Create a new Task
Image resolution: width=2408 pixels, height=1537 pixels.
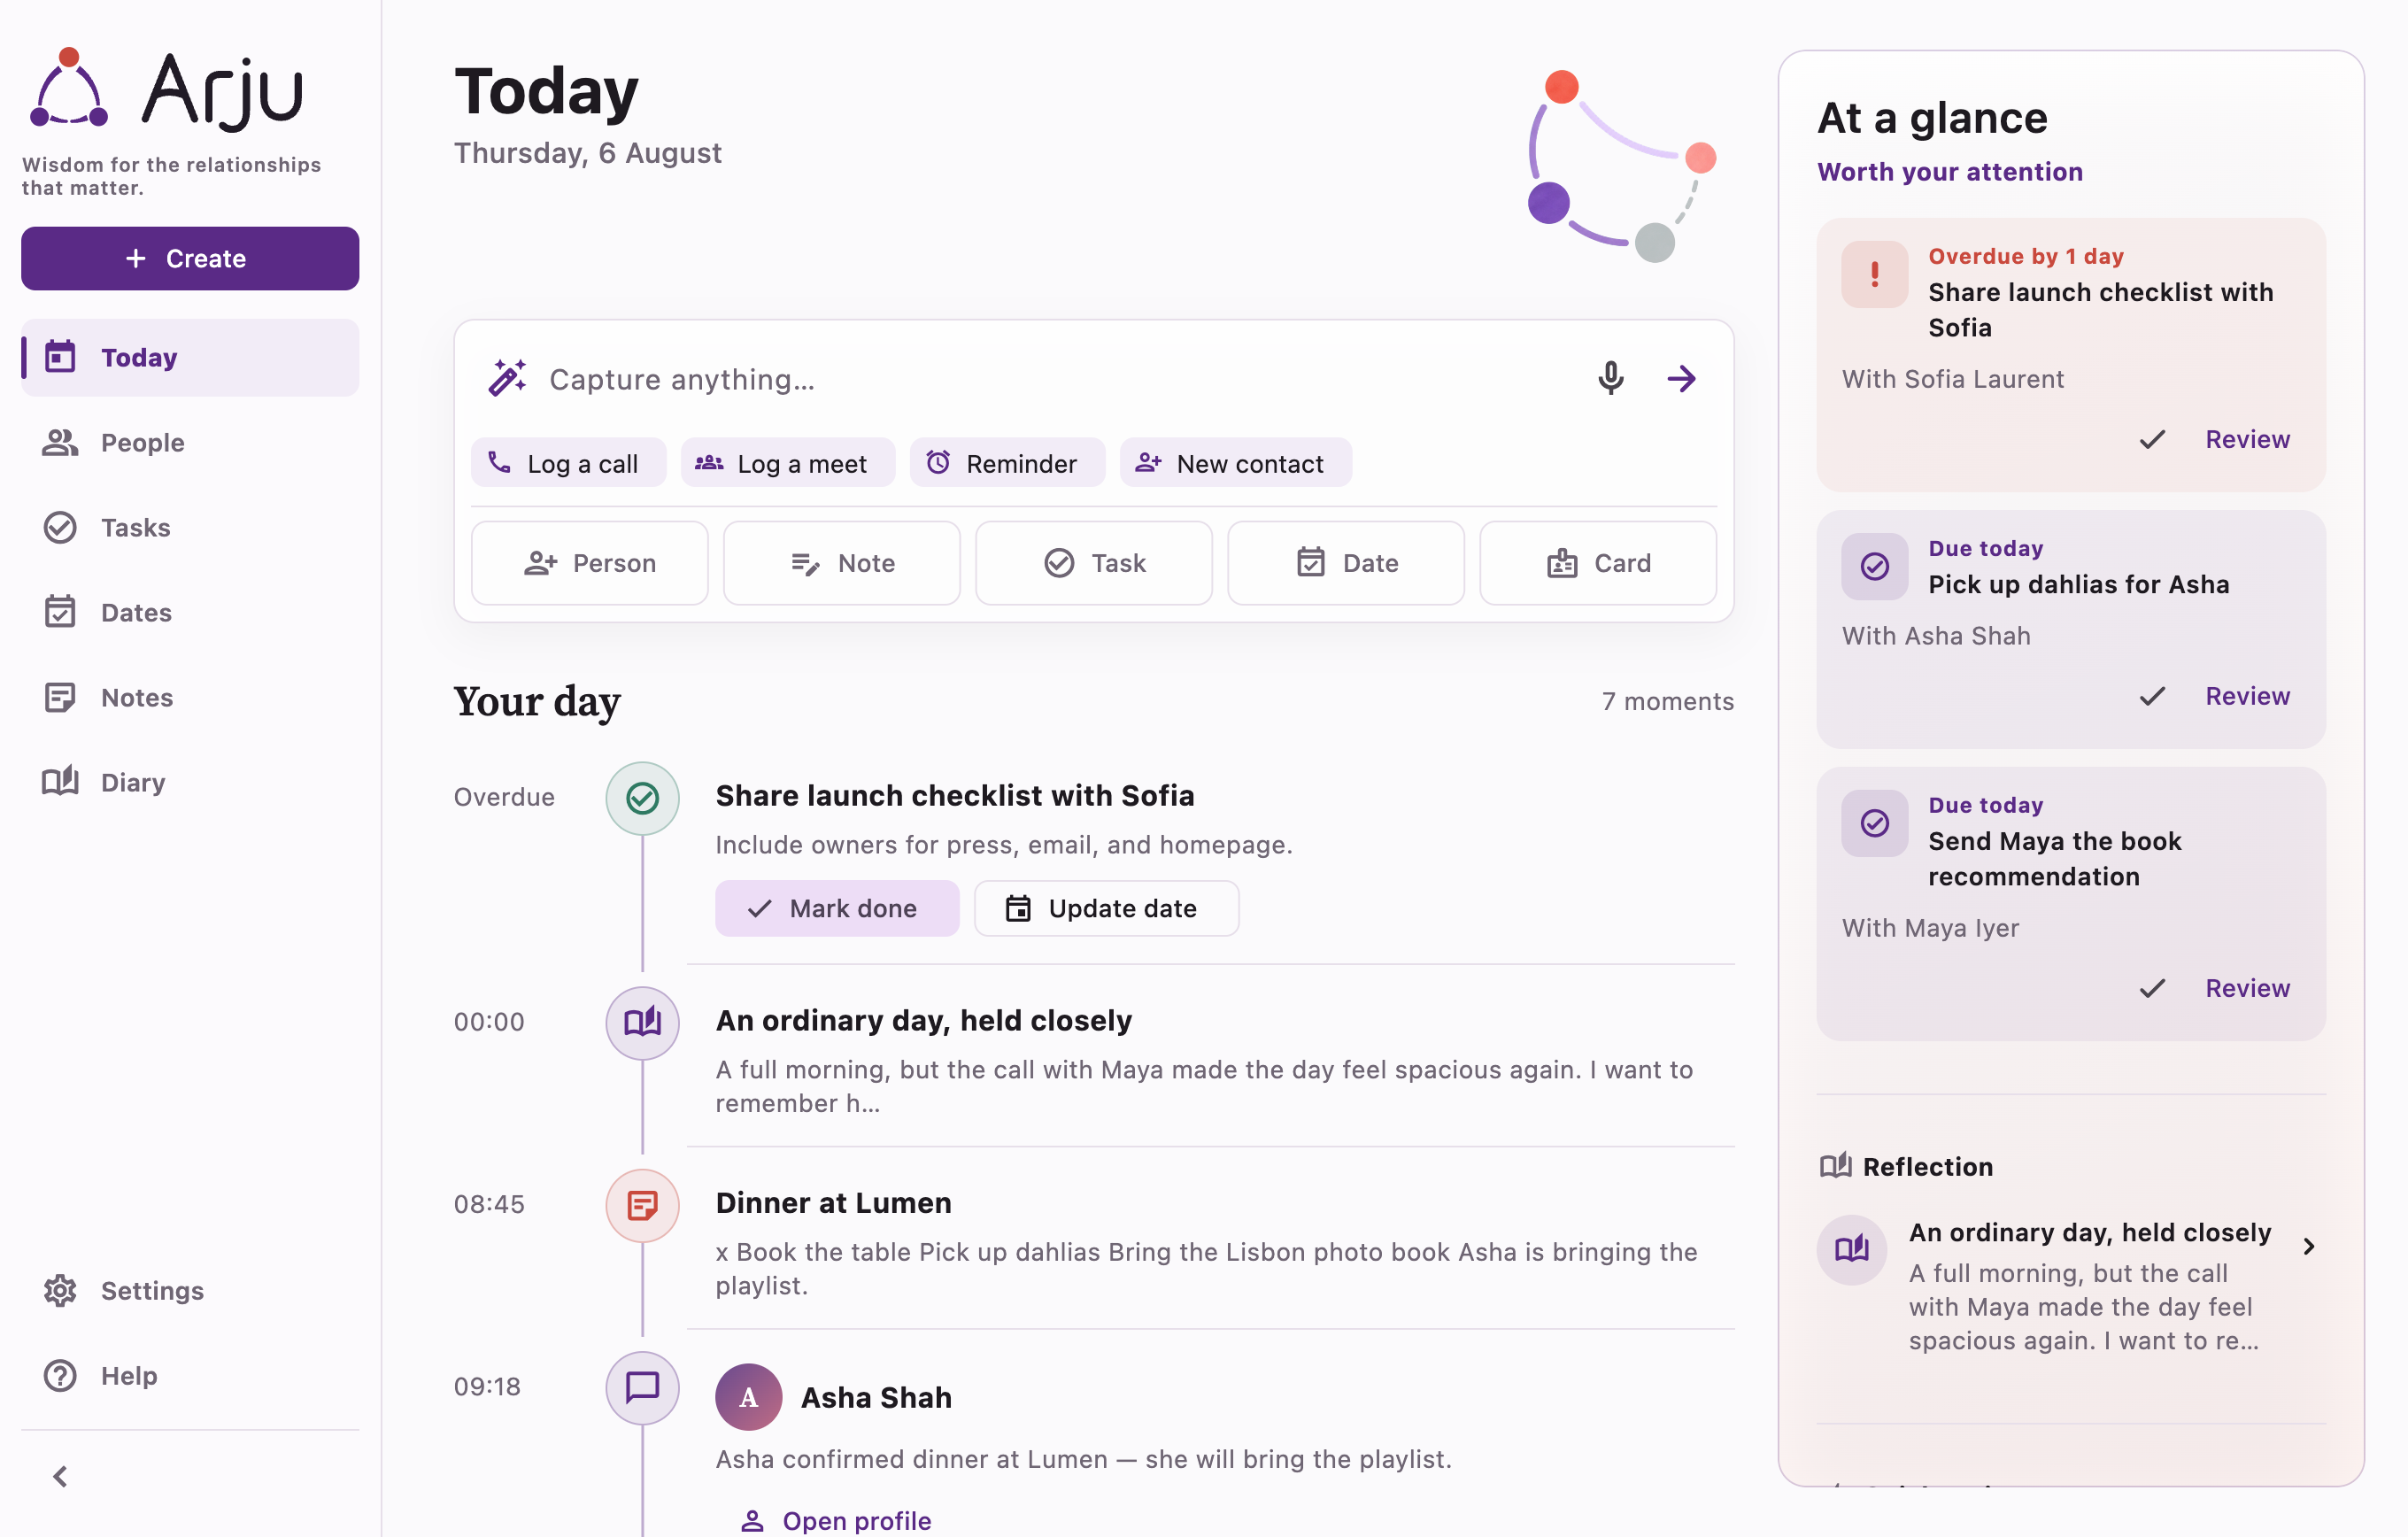coord(1094,563)
